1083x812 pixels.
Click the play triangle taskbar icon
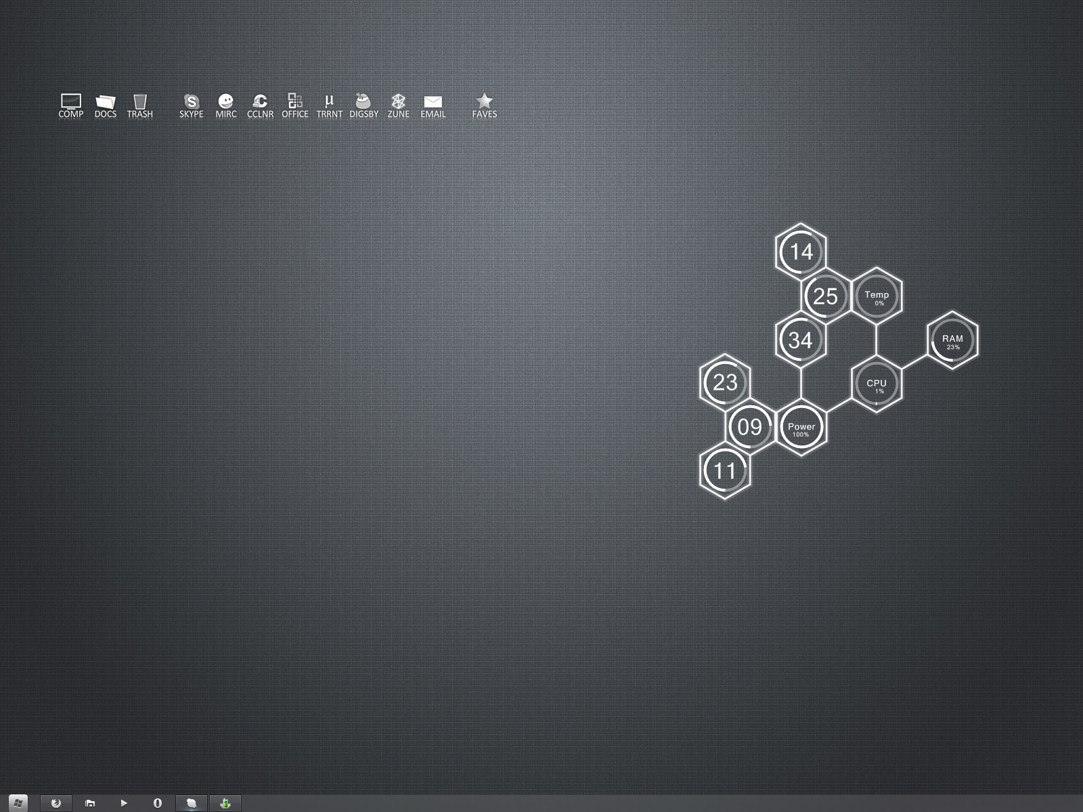coord(124,803)
